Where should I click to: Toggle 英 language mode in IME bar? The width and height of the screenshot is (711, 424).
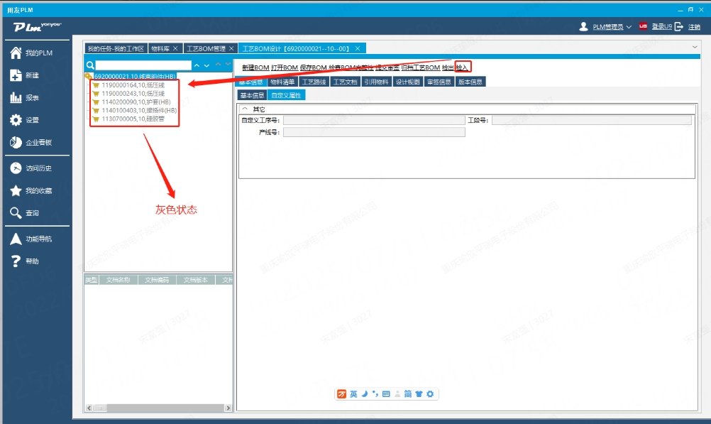point(353,394)
